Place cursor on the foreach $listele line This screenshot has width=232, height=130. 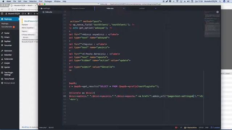pyautogui.click(x=82, y=93)
